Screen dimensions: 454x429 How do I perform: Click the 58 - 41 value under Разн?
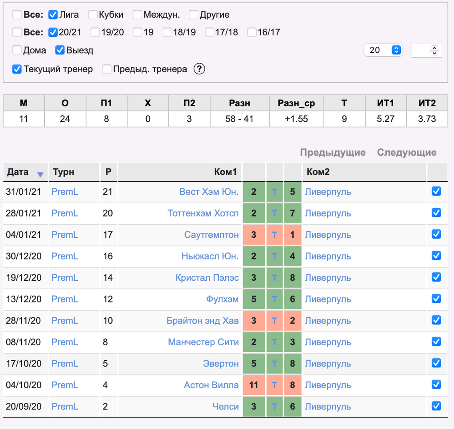click(x=239, y=119)
